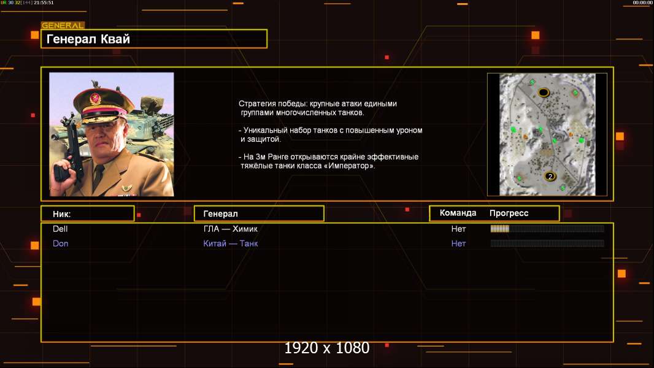Select the black empty start marker on map
Image resolution: width=654 pixels, height=368 pixels.
click(544, 92)
